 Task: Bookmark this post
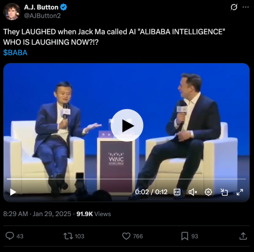pyautogui.click(x=185, y=236)
